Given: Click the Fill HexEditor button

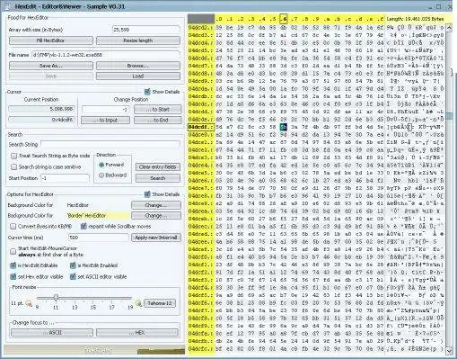Looking at the screenshot, I should [51, 40].
